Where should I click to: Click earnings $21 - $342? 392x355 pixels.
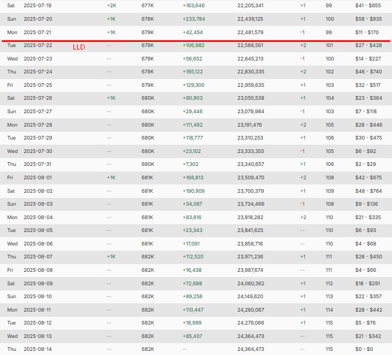pyautogui.click(x=368, y=336)
